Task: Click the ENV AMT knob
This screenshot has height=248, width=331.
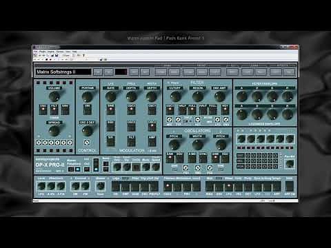Action: [x=219, y=96]
